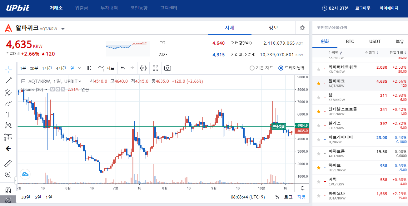Switch to the 원화 market tab
The height and width of the screenshot is (206, 408).
pos(325,41)
